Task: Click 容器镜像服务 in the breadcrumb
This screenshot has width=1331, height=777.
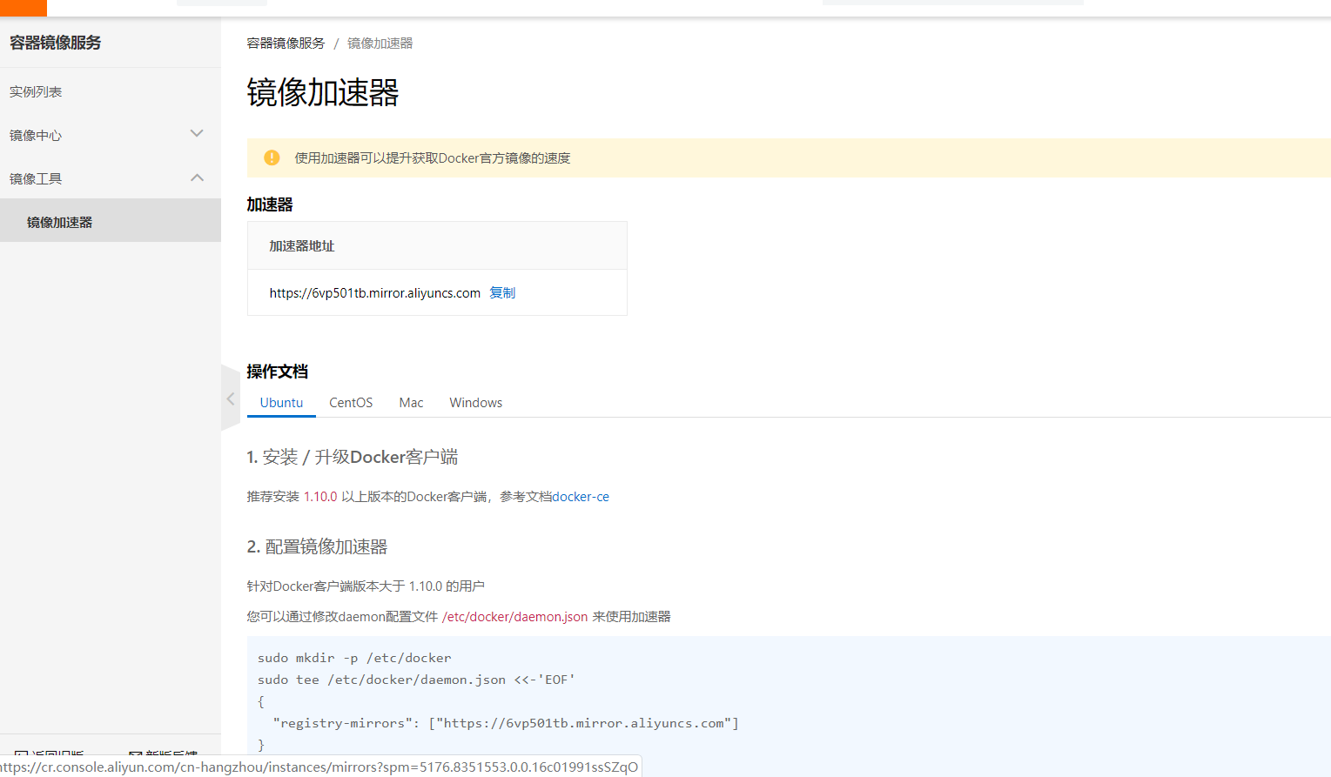Action: [286, 42]
